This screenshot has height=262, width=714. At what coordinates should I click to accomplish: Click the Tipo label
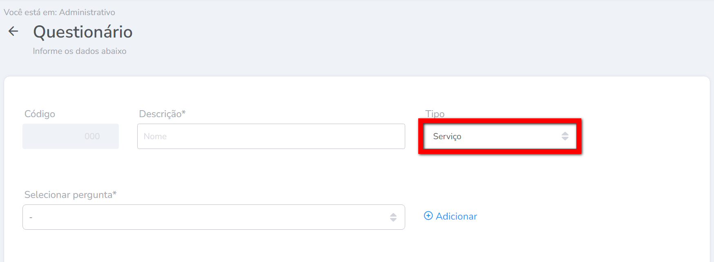pyautogui.click(x=435, y=113)
